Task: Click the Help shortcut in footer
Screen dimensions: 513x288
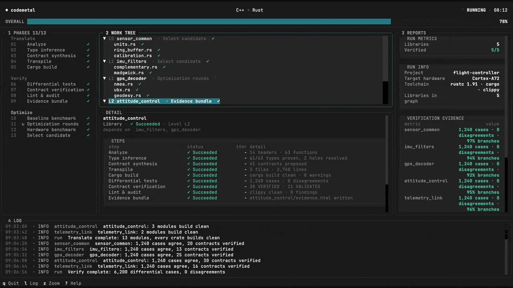Action: pos(73,284)
